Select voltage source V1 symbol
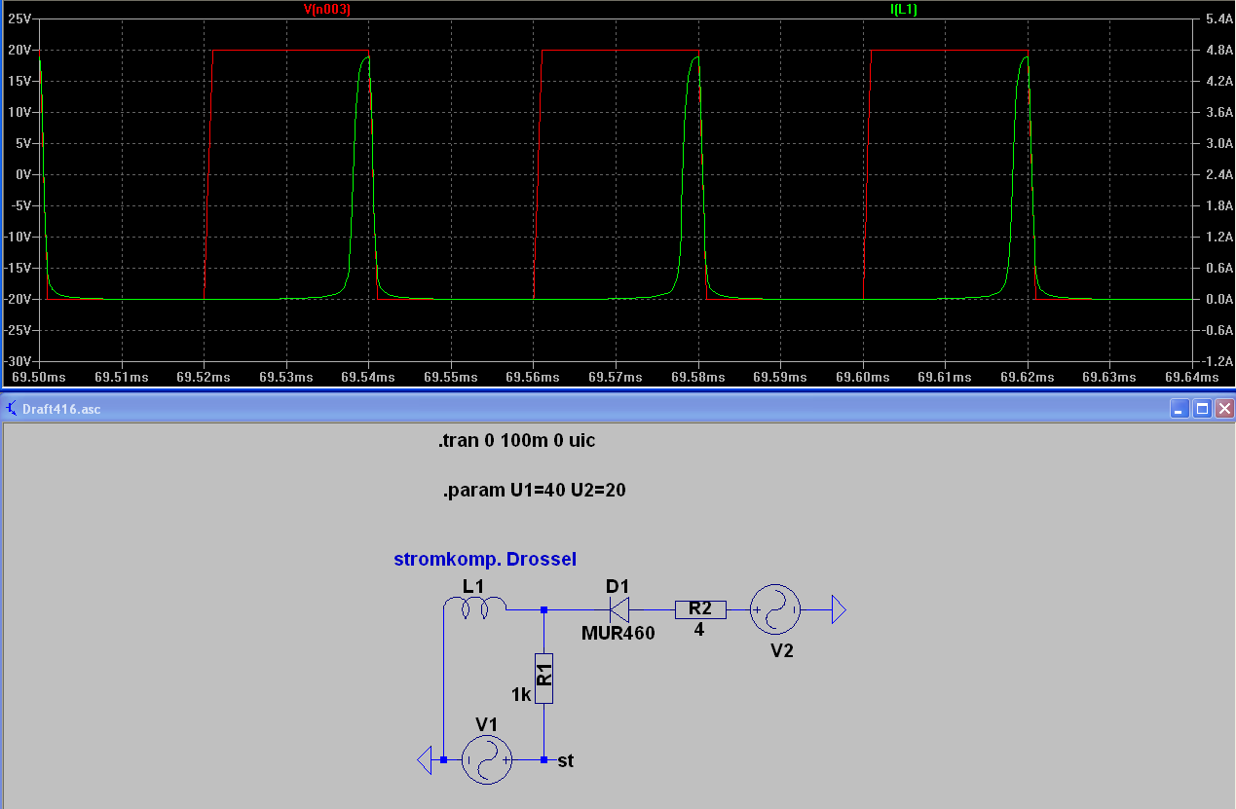This screenshot has height=809, width=1236. [x=486, y=759]
